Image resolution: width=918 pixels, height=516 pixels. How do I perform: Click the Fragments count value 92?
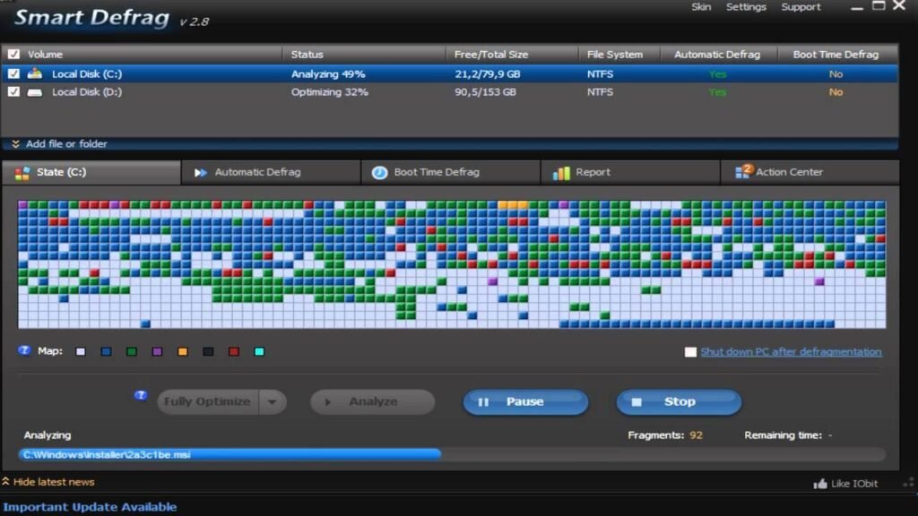(696, 435)
